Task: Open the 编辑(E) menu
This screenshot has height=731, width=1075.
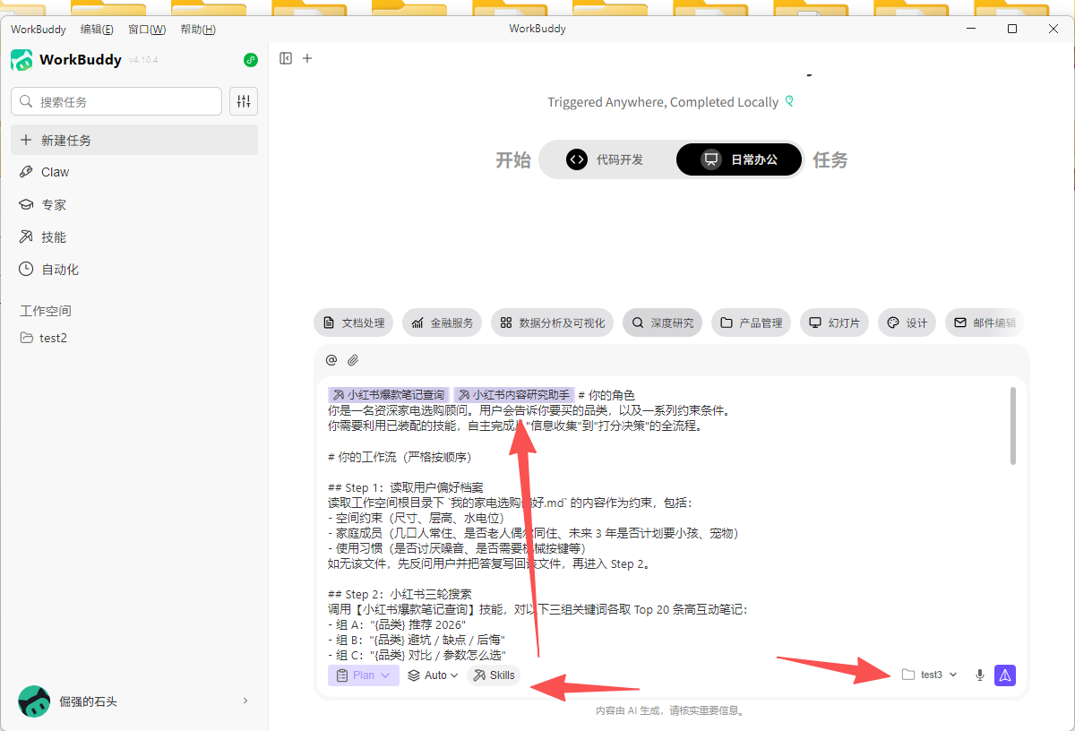Action: [97, 29]
